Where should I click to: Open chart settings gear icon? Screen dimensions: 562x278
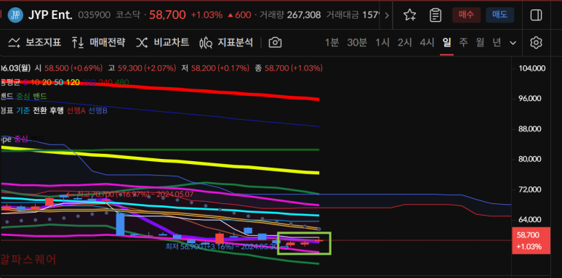[x=537, y=43]
